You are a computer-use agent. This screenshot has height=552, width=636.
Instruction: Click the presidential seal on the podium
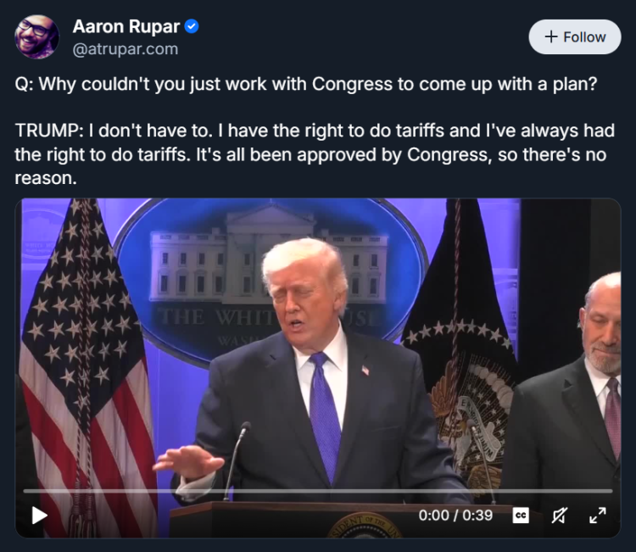[x=364, y=526]
